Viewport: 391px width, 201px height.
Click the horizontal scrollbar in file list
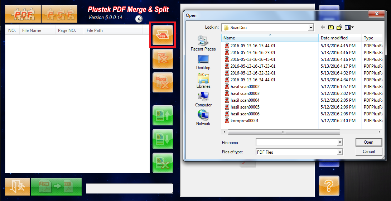[x=284, y=132]
